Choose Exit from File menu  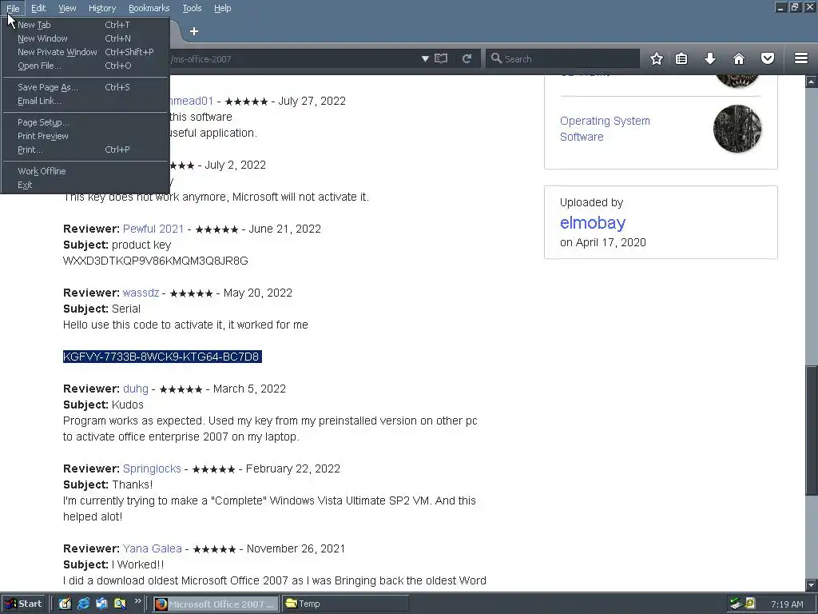(x=85, y=185)
